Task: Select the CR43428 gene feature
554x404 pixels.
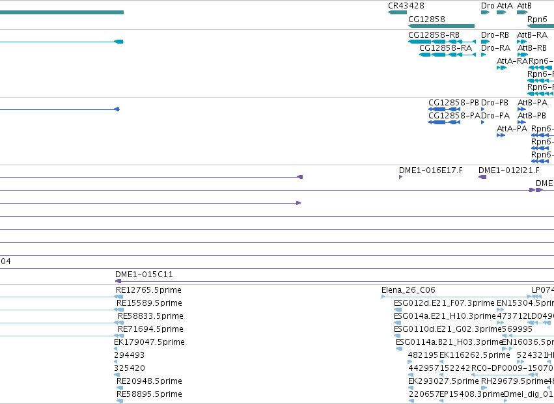Action: (x=397, y=12)
